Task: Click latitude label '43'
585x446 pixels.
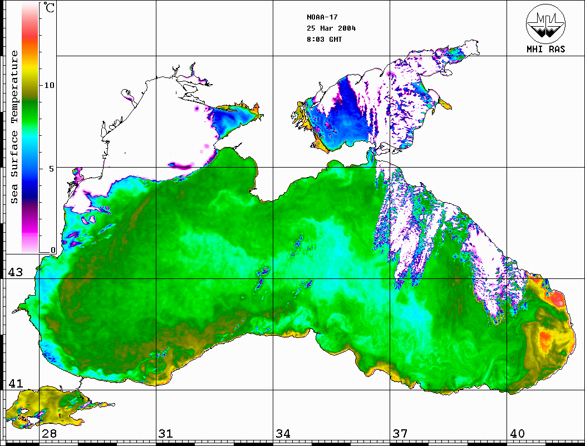Action: point(16,272)
